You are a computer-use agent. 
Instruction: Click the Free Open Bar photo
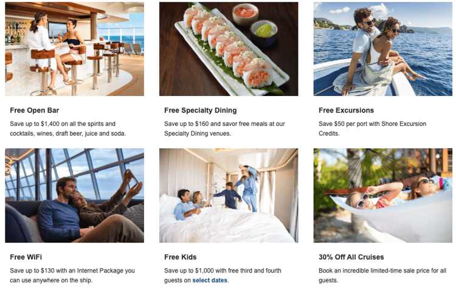click(x=74, y=49)
